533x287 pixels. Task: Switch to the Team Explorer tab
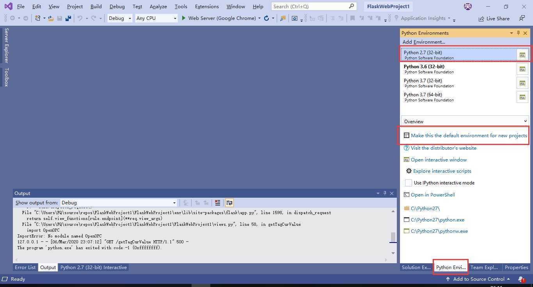[x=484, y=268]
